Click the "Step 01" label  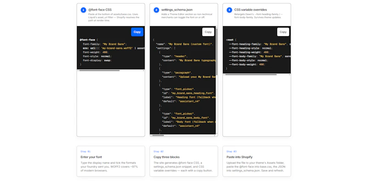point(85,152)
